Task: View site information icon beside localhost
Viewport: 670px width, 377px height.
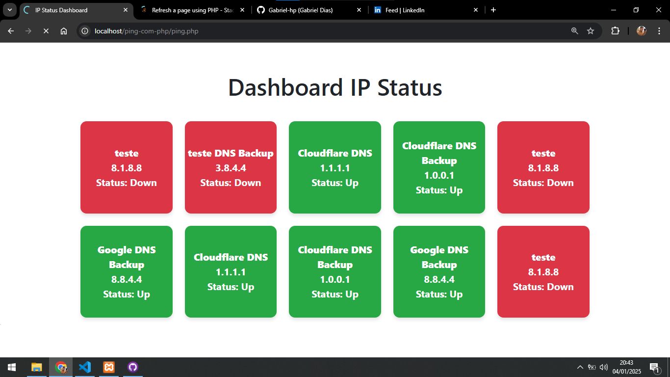Action: coord(85,31)
